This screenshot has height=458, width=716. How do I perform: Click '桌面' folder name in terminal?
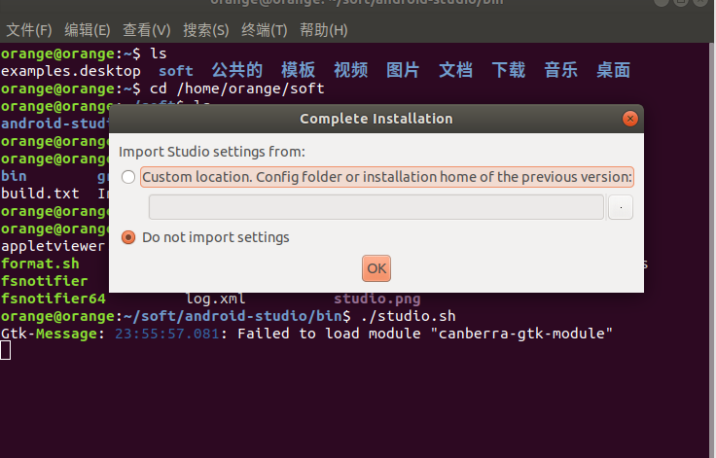[613, 70]
